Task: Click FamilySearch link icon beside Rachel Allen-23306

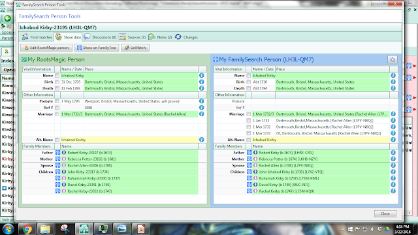Action: 58,165
